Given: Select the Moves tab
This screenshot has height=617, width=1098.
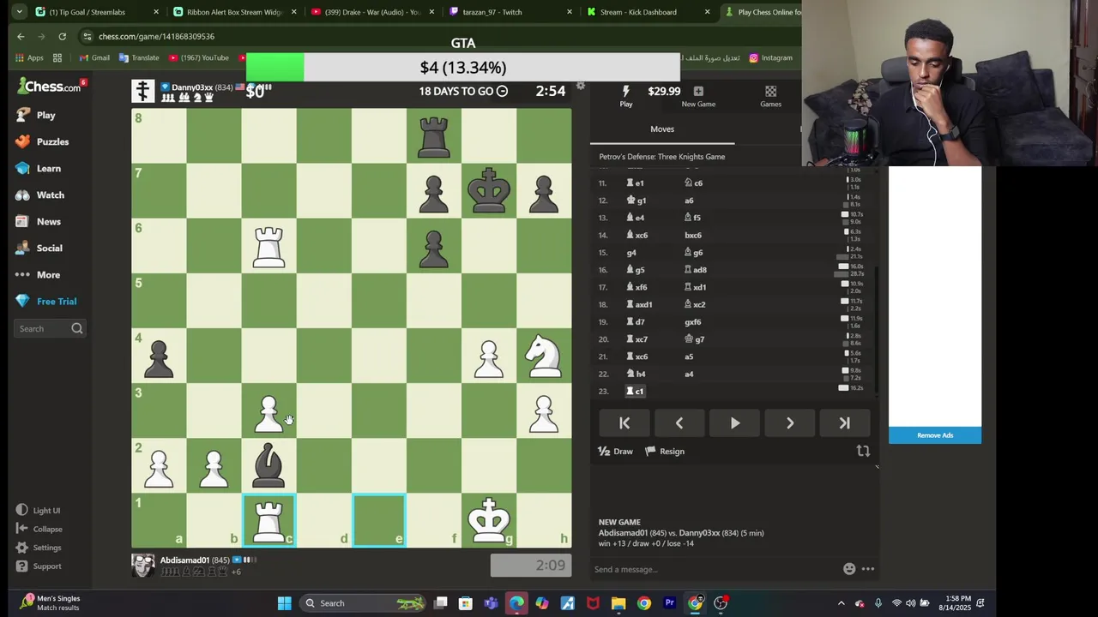Looking at the screenshot, I should click(662, 129).
